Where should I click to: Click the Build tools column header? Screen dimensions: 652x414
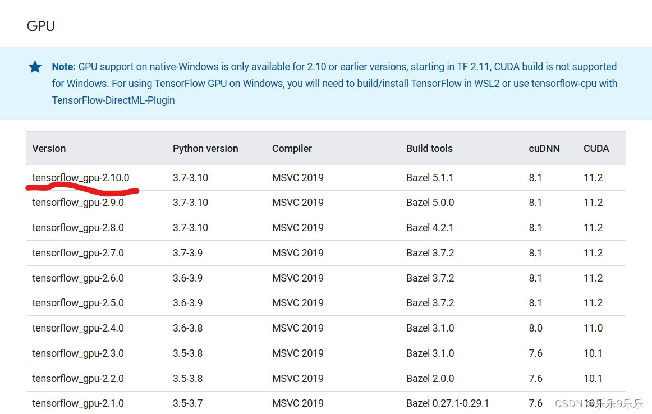429,149
